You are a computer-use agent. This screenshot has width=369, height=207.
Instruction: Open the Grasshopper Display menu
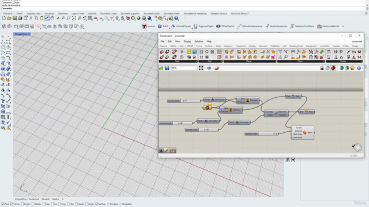pyautogui.click(x=187, y=41)
